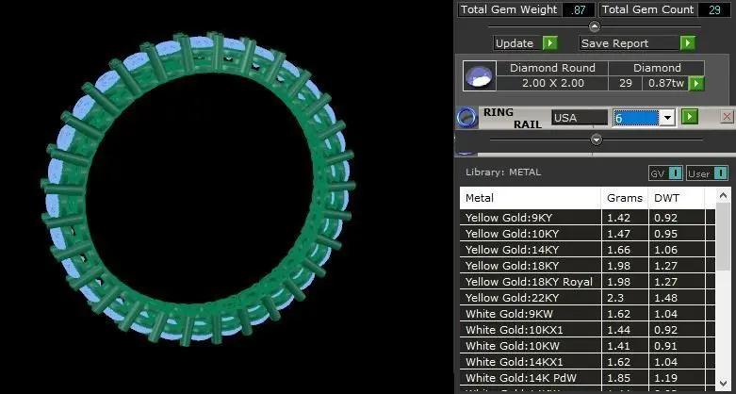
Task: Click the 0.87tw total weight cell
Action: click(x=666, y=84)
